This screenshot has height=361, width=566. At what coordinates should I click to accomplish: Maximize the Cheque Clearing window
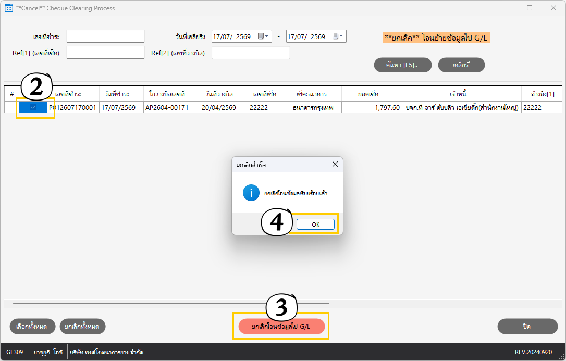[530, 8]
